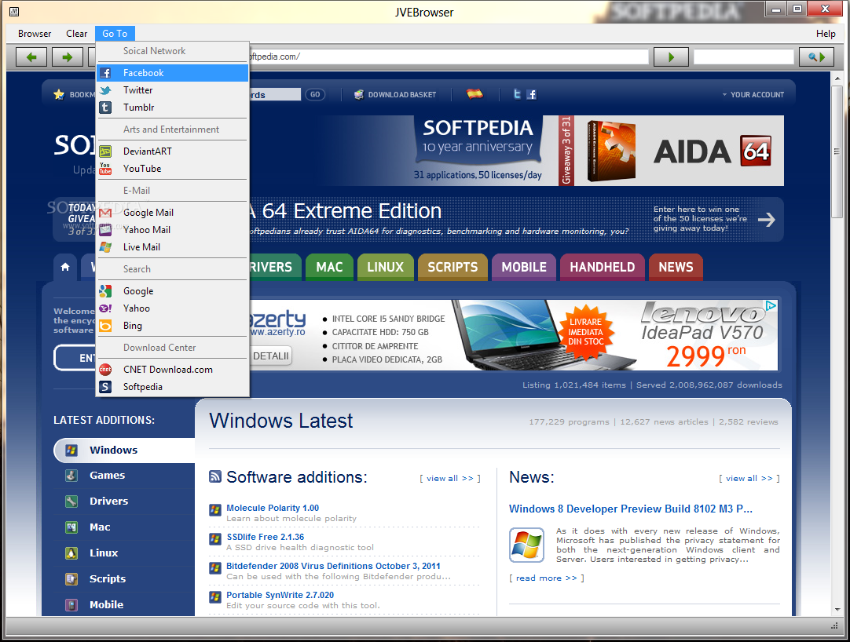Select Scripts in Latest Additions
Screen dimensions: 850x642
click(x=108, y=578)
